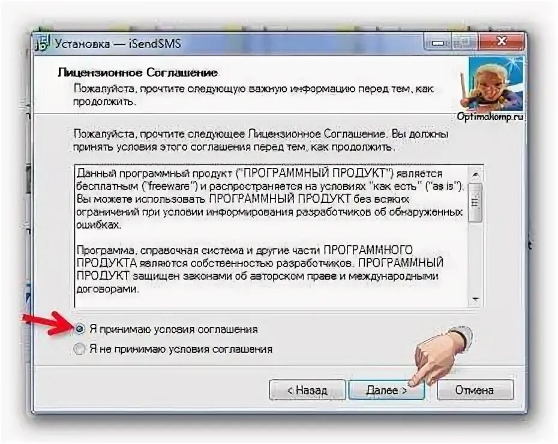This screenshot has width=558, height=444.
Task: Go back with the 'Назад' button
Action: [x=307, y=390]
